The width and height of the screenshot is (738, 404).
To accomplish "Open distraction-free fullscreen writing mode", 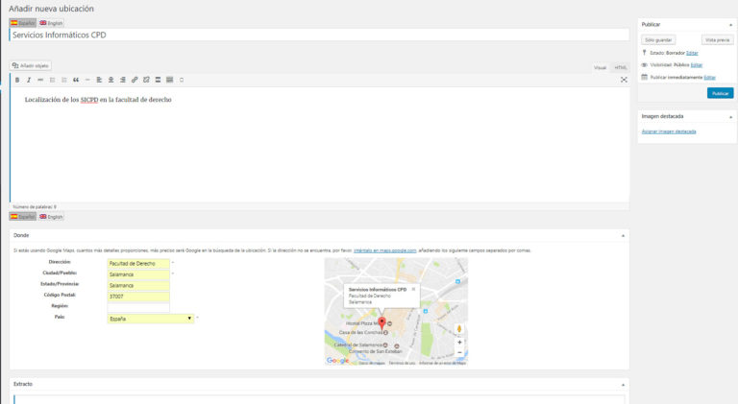I will (624, 80).
